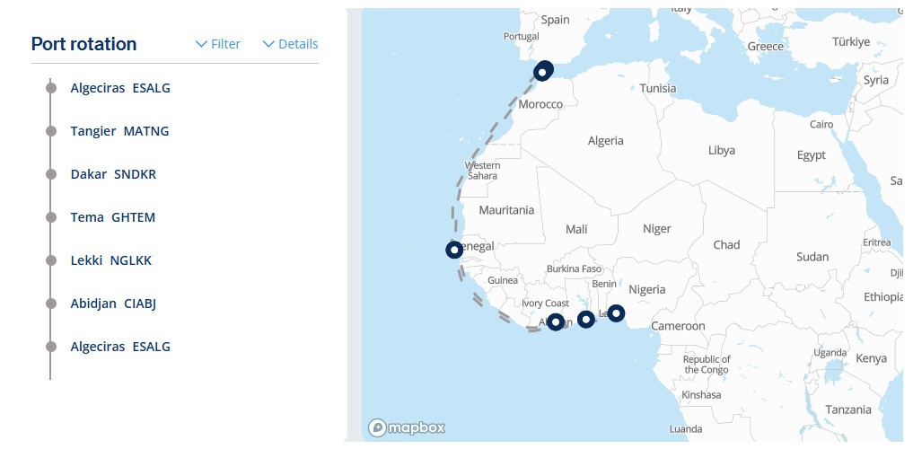The image size is (913, 449).
Task: Open Lekki NGLKK port entry
Action: tap(111, 260)
